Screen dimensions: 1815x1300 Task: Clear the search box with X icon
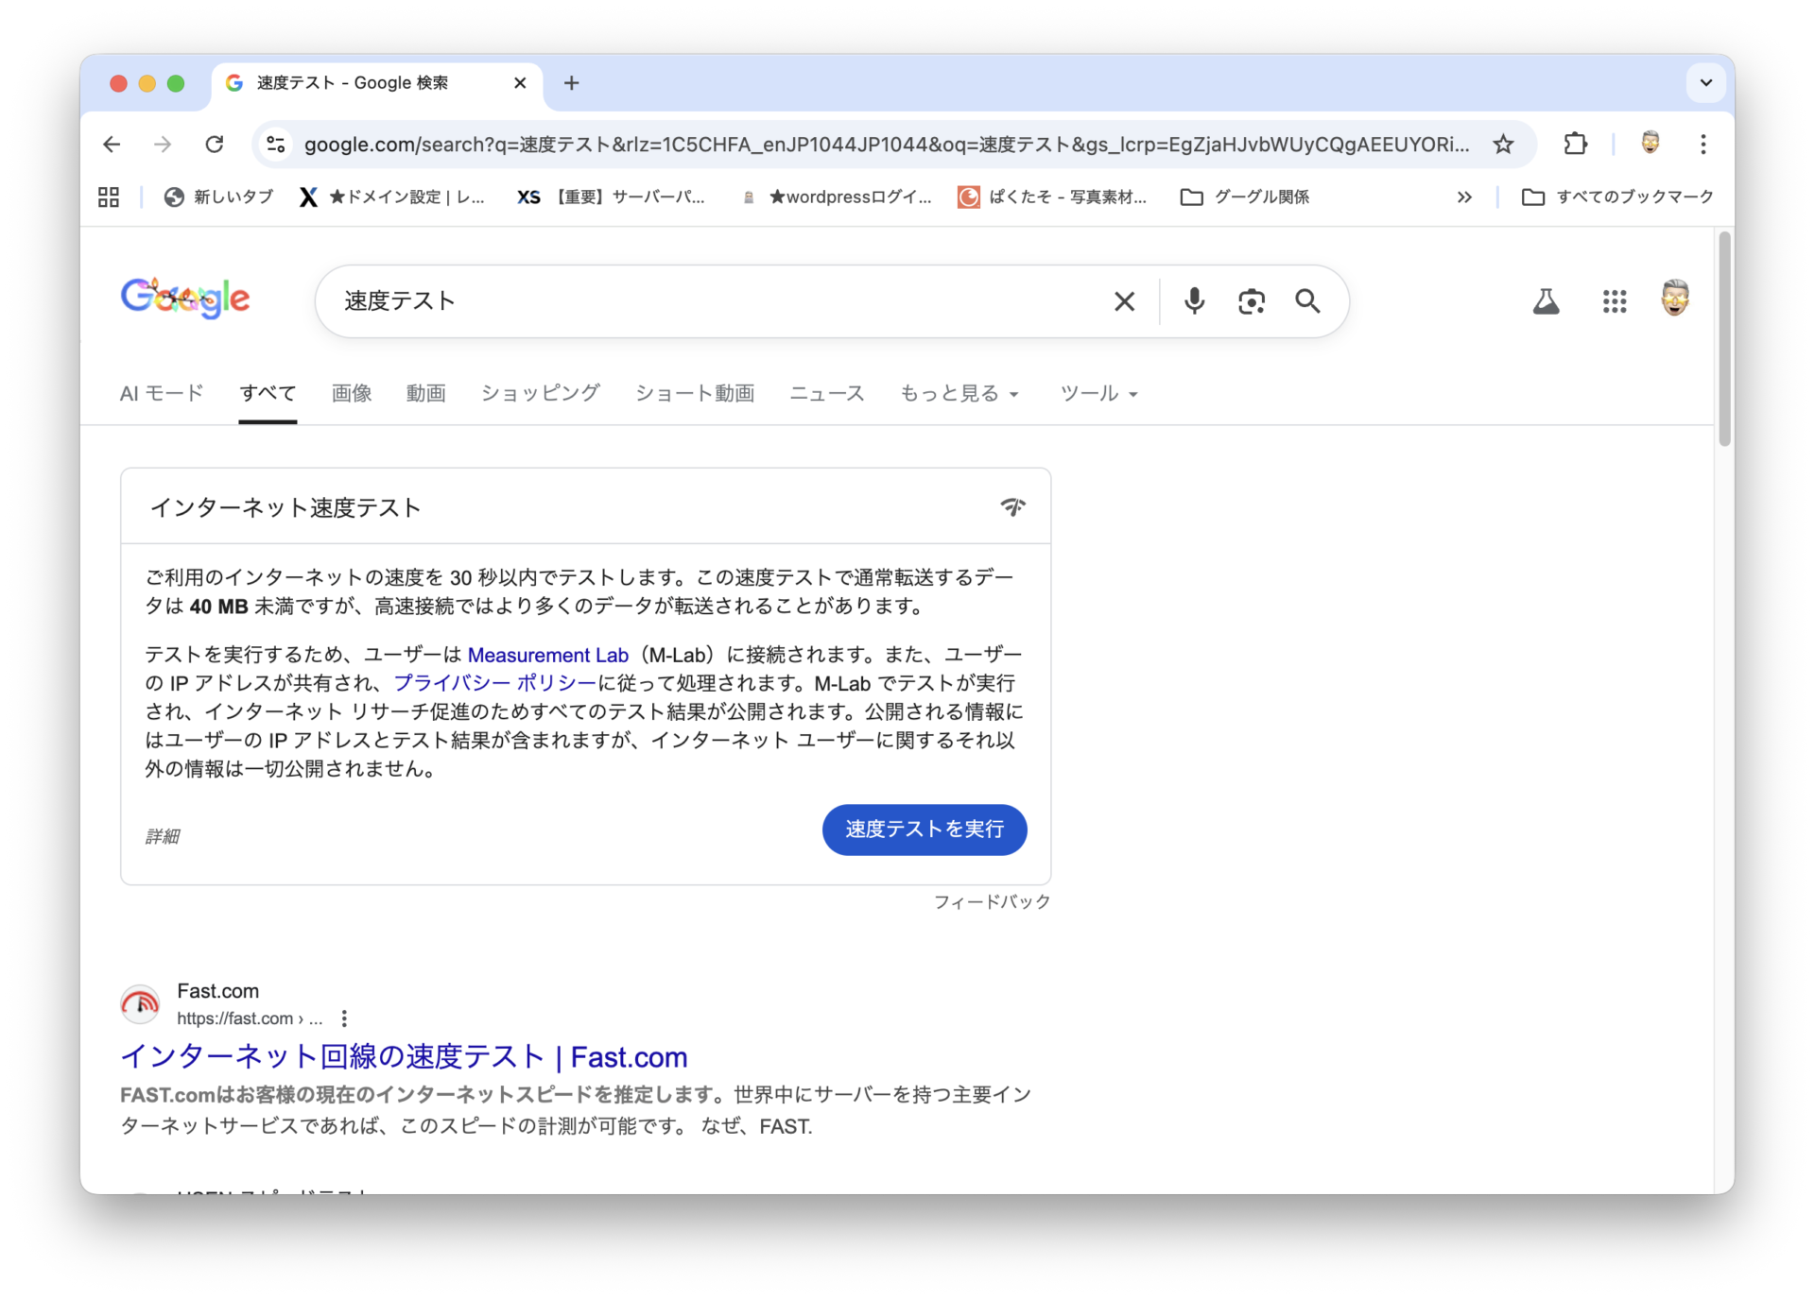(x=1124, y=301)
